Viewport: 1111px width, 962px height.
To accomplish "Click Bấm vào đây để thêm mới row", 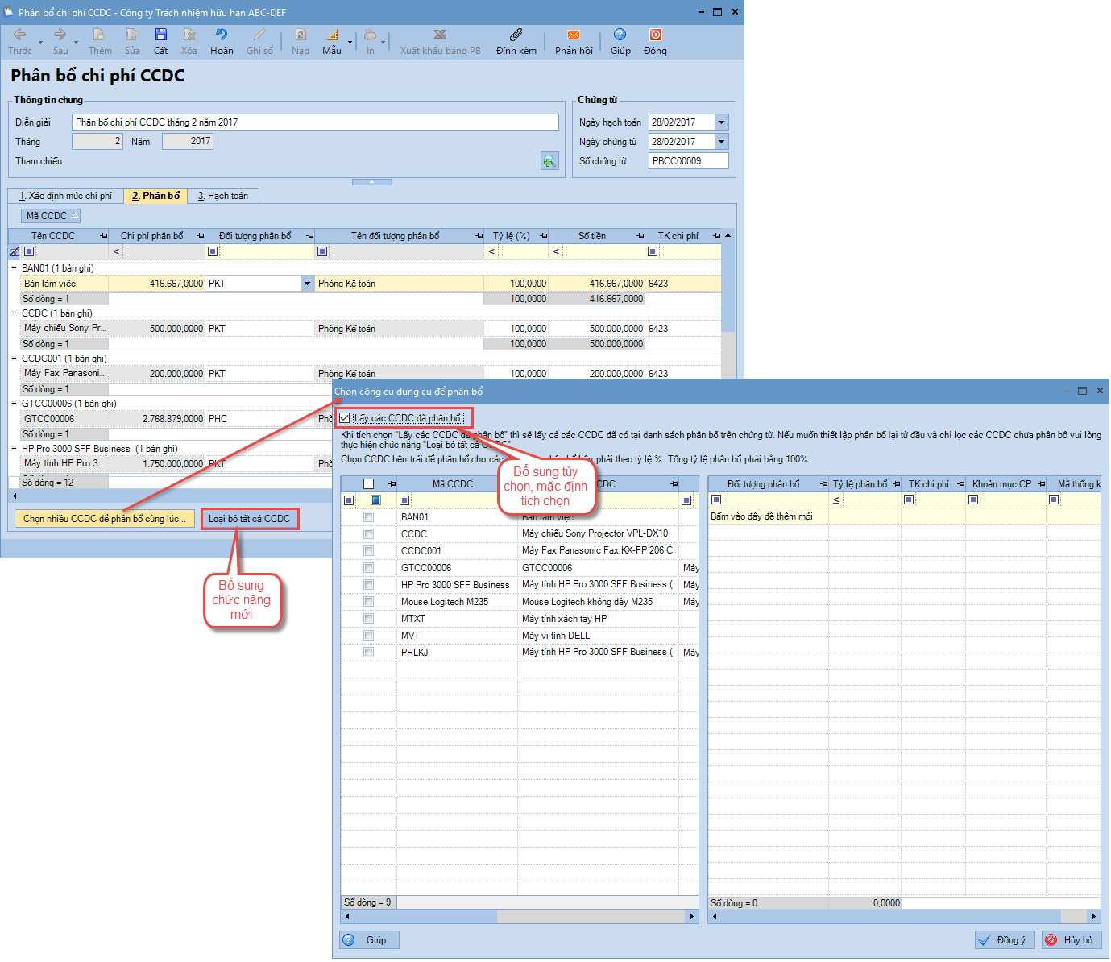I will [904, 516].
